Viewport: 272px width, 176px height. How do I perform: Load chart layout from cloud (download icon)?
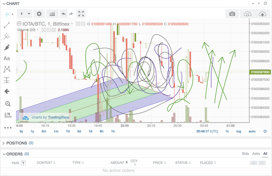pos(247,14)
